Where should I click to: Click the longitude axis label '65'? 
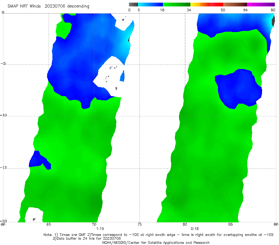point(49,224)
